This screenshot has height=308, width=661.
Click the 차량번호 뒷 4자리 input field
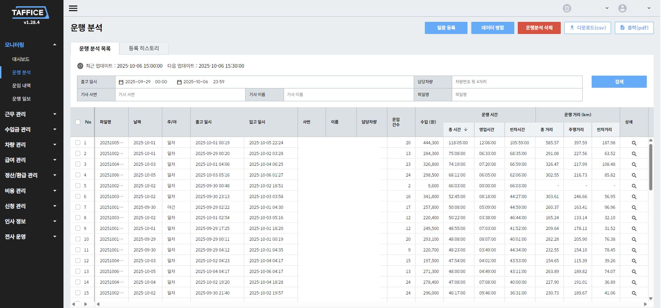517,82
